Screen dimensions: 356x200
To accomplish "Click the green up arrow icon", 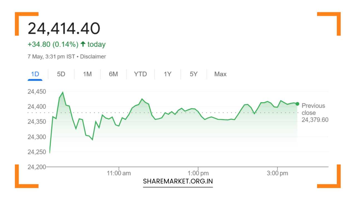I will 83,44.
